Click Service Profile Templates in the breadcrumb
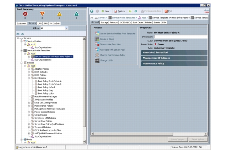Image resolution: width=227 pixels, height=153 pixels. [124, 18]
